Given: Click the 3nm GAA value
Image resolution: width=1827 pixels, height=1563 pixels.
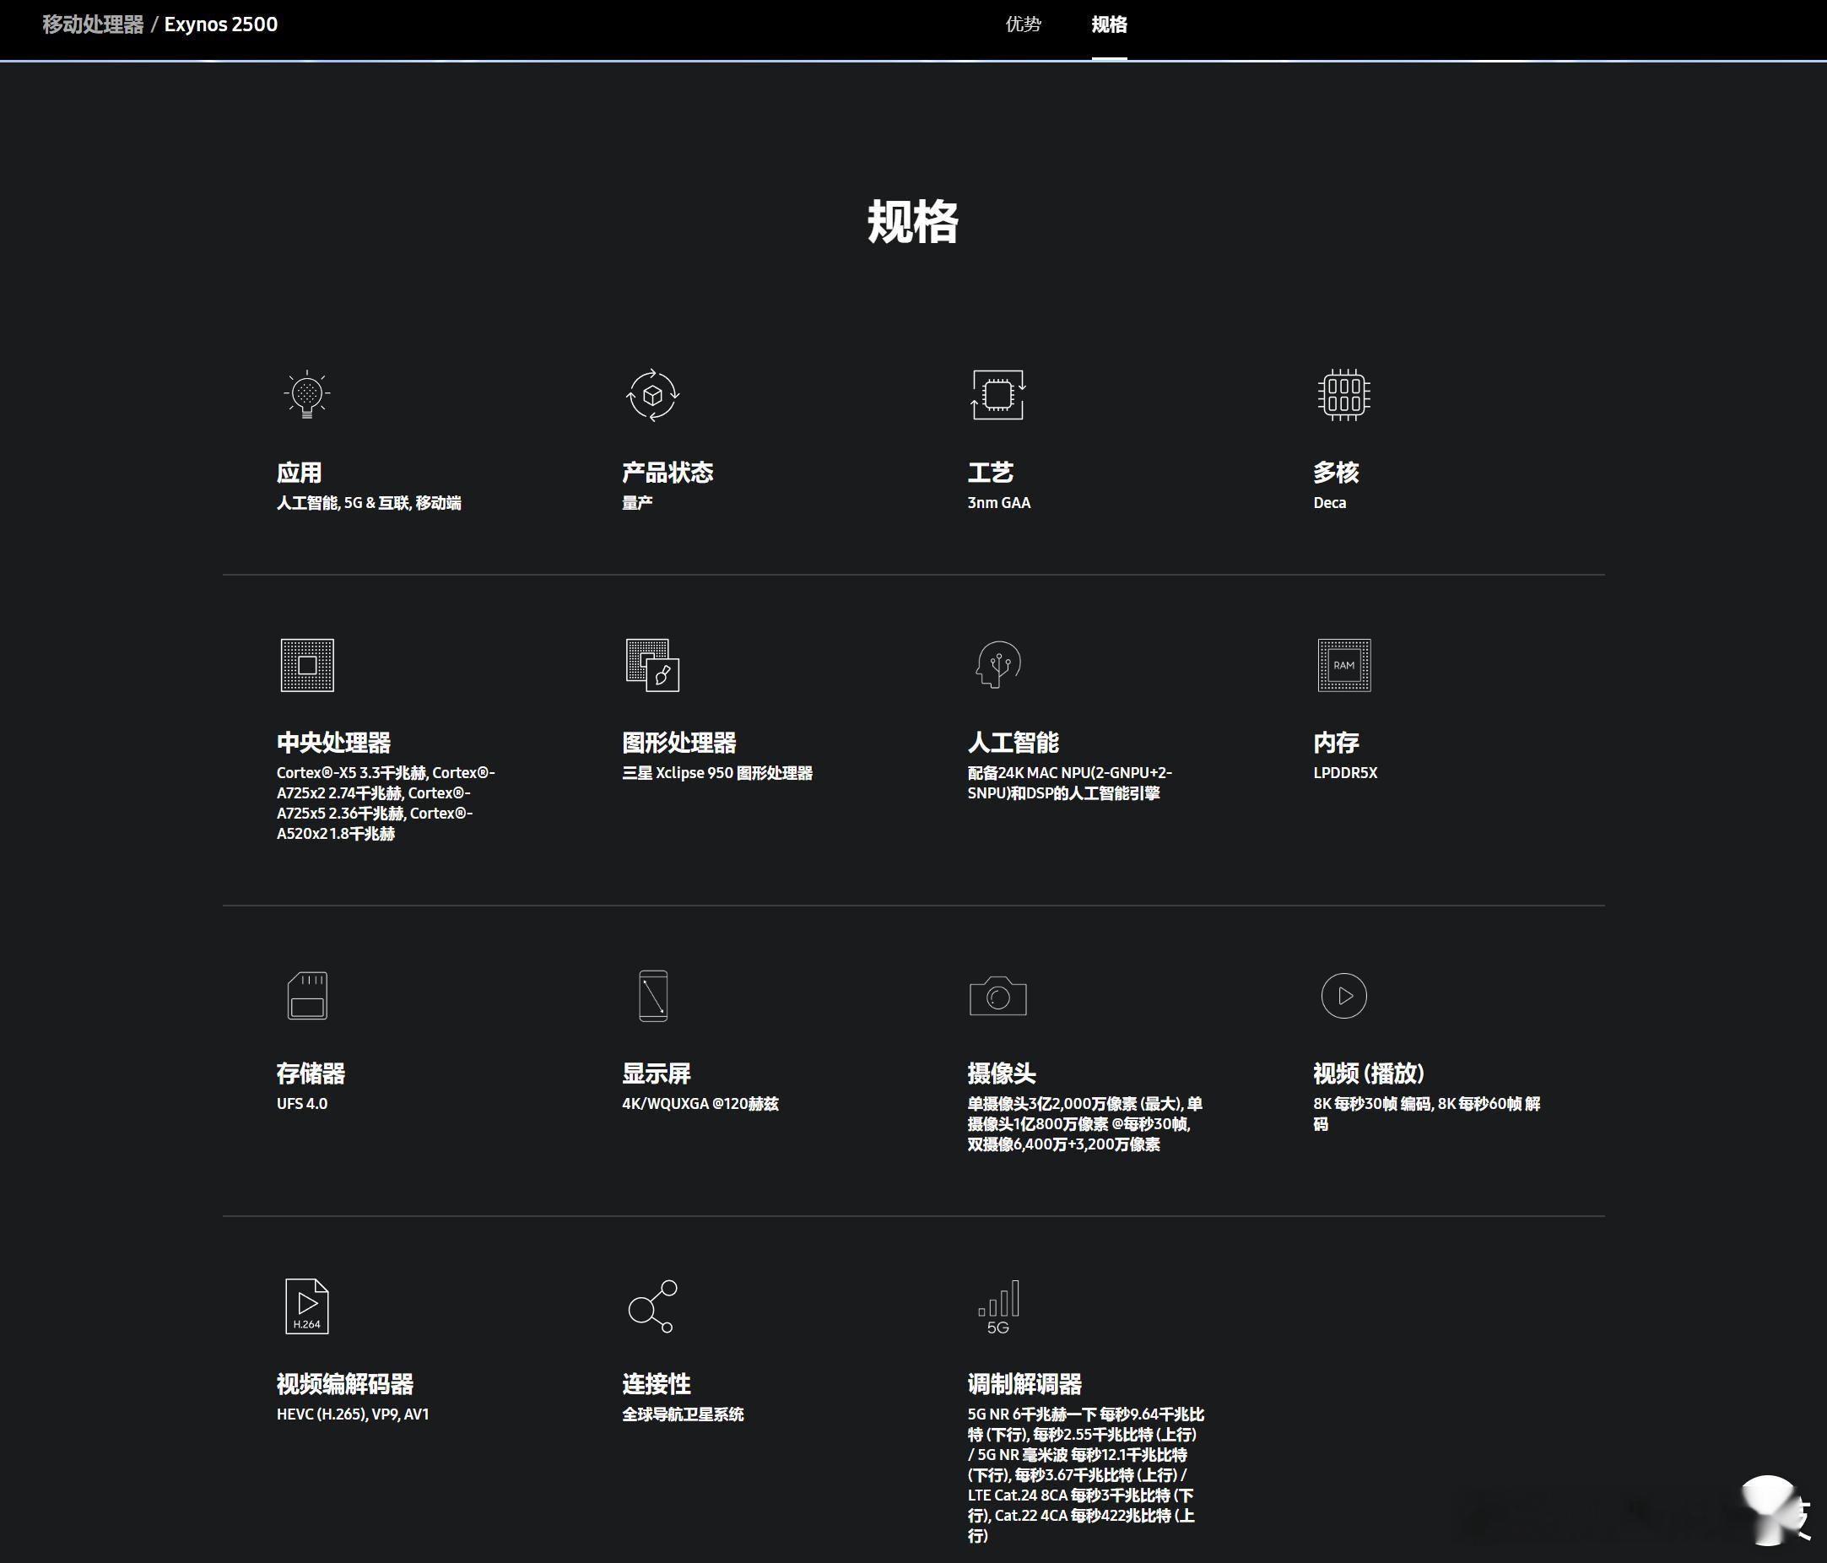Looking at the screenshot, I should [999, 503].
